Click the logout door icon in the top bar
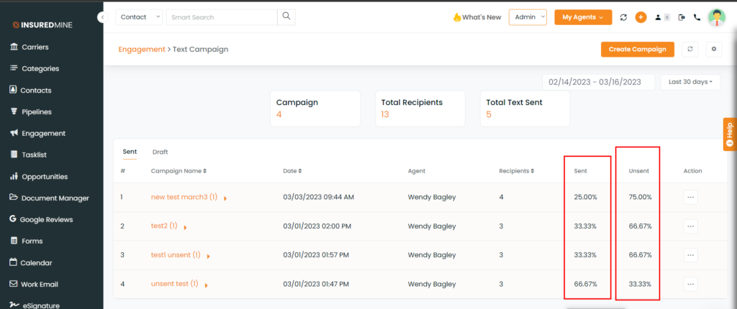Screen dimensions: 737x309 pyautogui.click(x=682, y=17)
